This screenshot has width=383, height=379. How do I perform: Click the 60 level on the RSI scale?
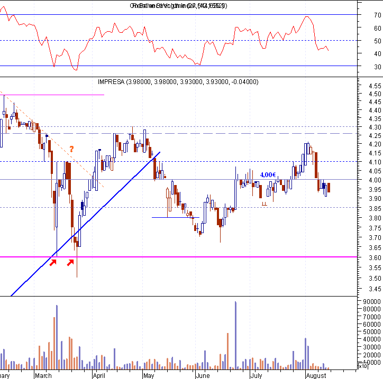tap(377, 29)
